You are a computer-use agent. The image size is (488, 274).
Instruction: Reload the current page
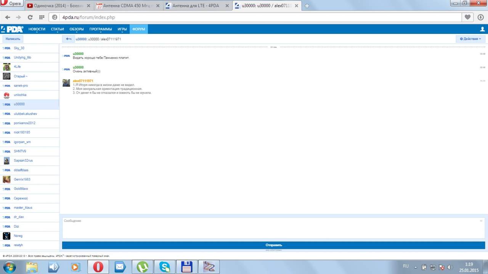coord(30,17)
